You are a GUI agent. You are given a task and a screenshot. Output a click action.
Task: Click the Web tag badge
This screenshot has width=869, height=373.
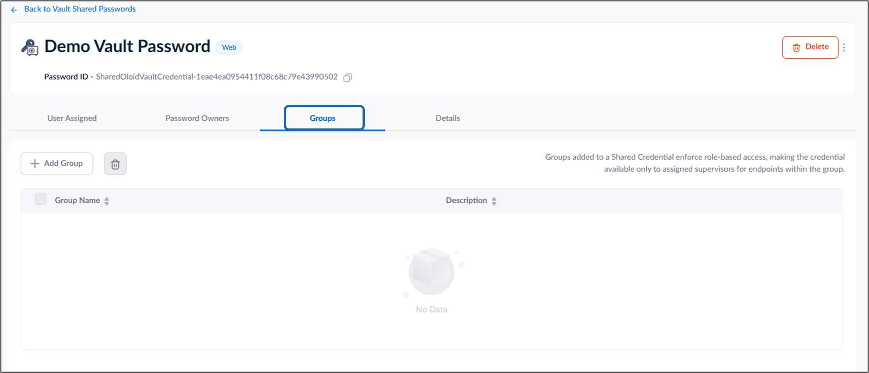coord(229,47)
